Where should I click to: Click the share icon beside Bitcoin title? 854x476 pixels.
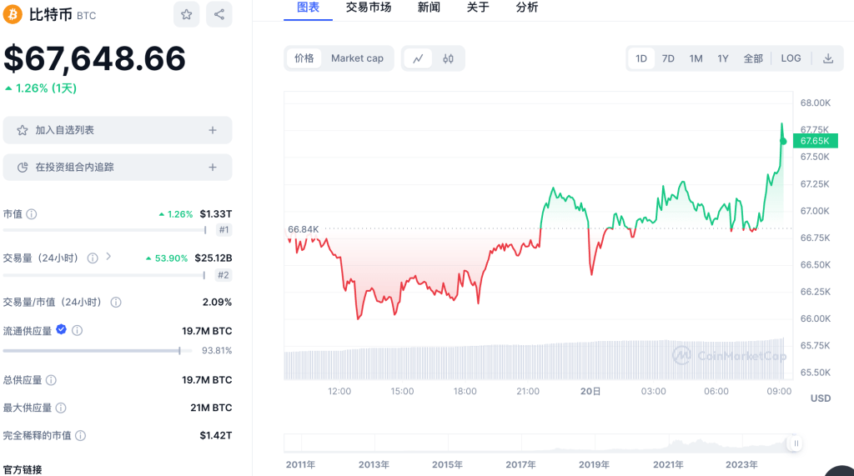[219, 14]
